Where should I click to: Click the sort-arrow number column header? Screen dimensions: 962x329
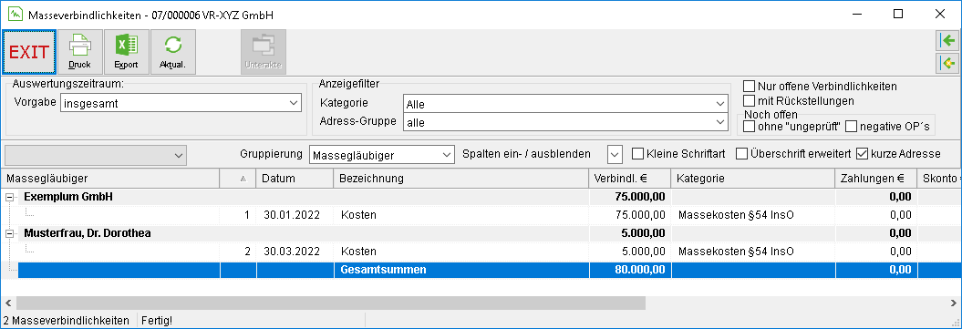238,179
